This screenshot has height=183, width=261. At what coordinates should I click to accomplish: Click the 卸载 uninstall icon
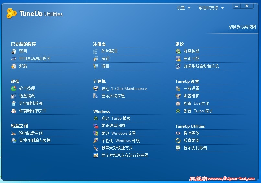click(14, 66)
